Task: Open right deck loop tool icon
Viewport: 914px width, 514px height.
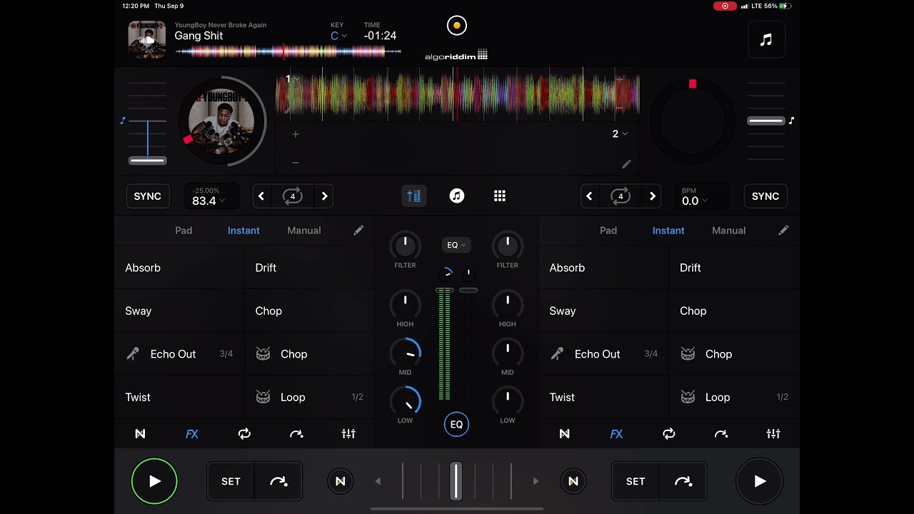Action: point(669,433)
